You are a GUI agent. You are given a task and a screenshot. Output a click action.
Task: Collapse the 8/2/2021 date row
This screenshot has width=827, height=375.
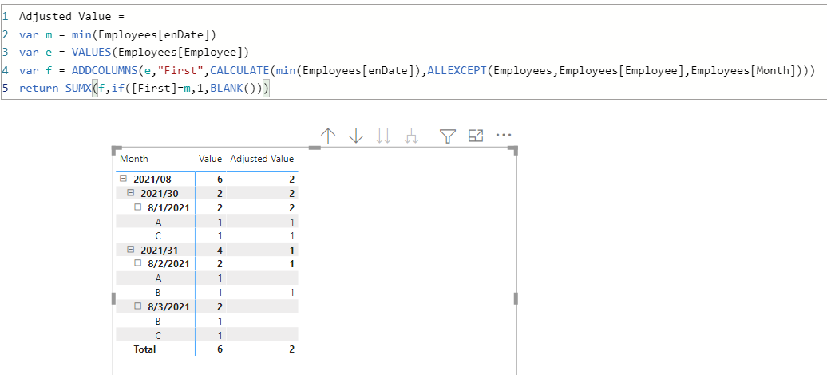pyautogui.click(x=138, y=263)
